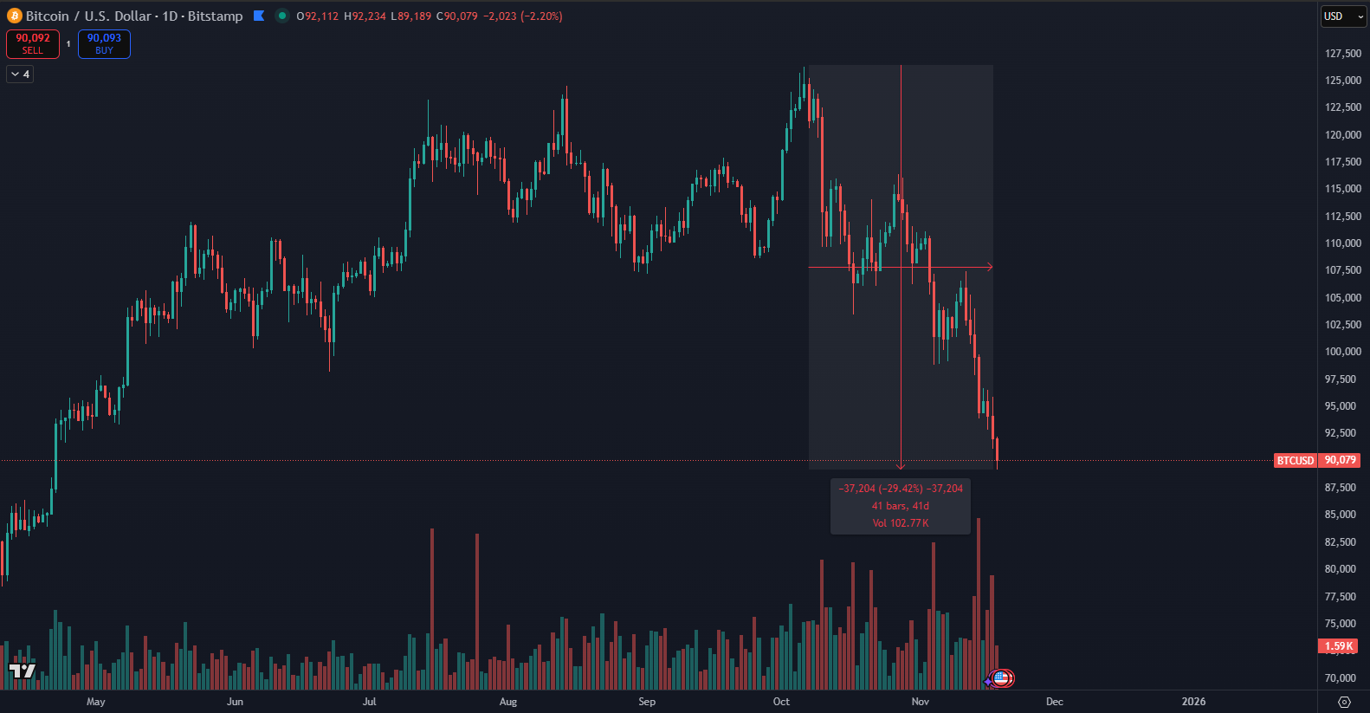Screen dimensions: 1370x713
Task: Click the order quantity value between Sell and Buy
Action: pyautogui.click(x=68, y=44)
